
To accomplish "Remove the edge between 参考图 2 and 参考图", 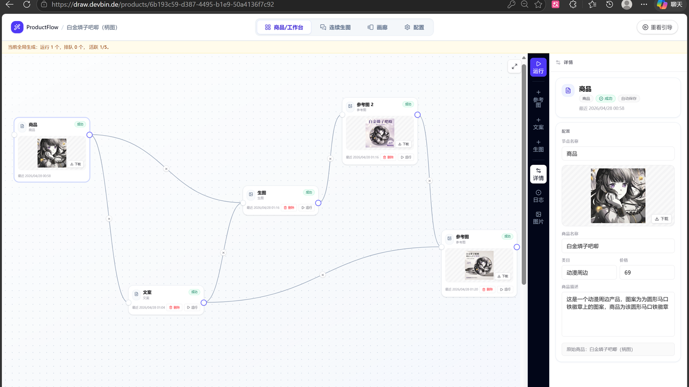I will click(430, 181).
